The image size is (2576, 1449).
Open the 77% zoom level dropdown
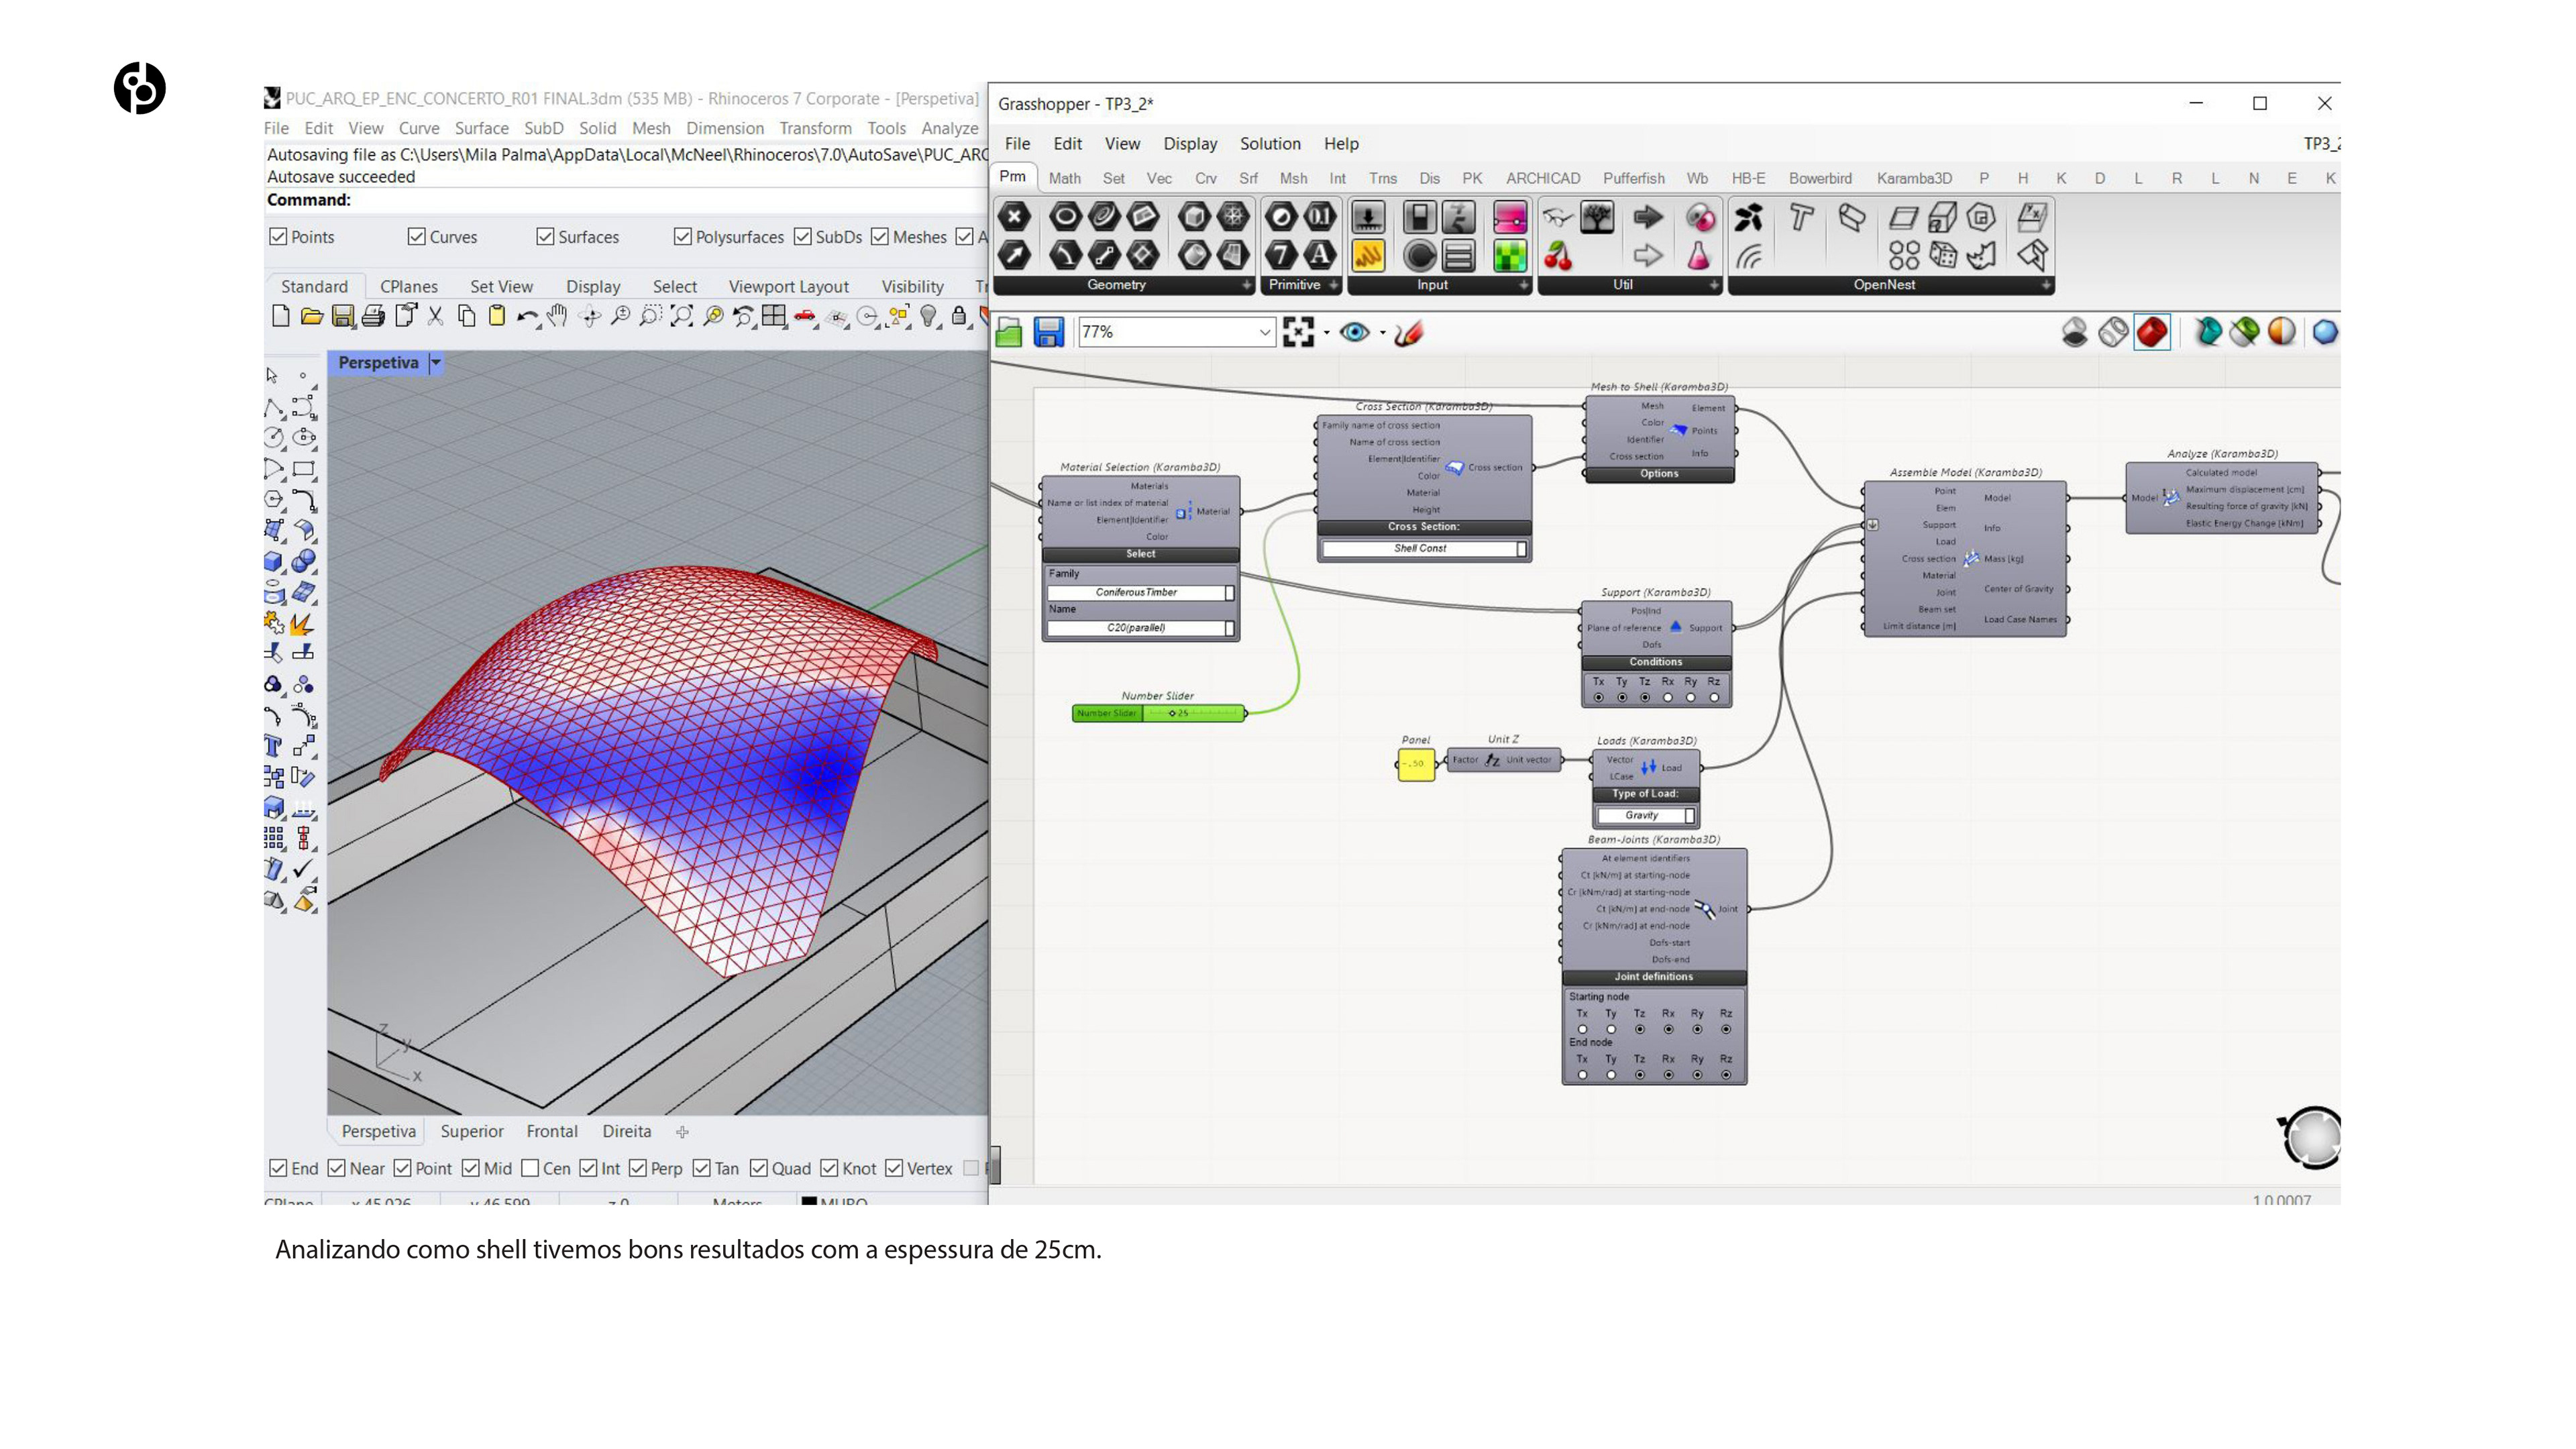tap(1264, 332)
